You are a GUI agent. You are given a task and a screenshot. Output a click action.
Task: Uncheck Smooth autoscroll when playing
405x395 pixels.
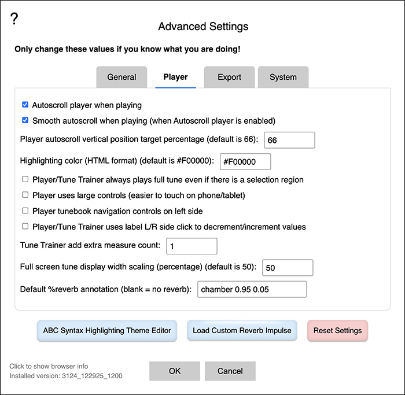click(x=25, y=121)
